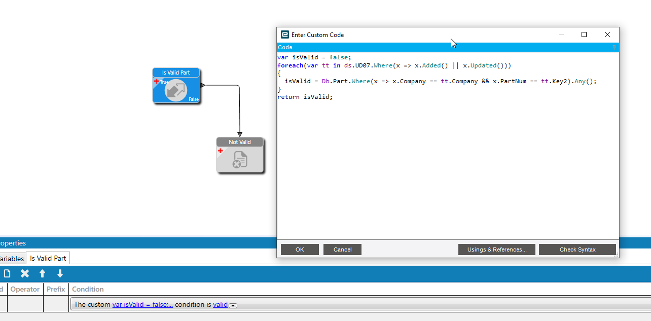Image resolution: width=651 pixels, height=321 pixels.
Task: Click the document-error icon in Not Valid node
Action: 240,160
